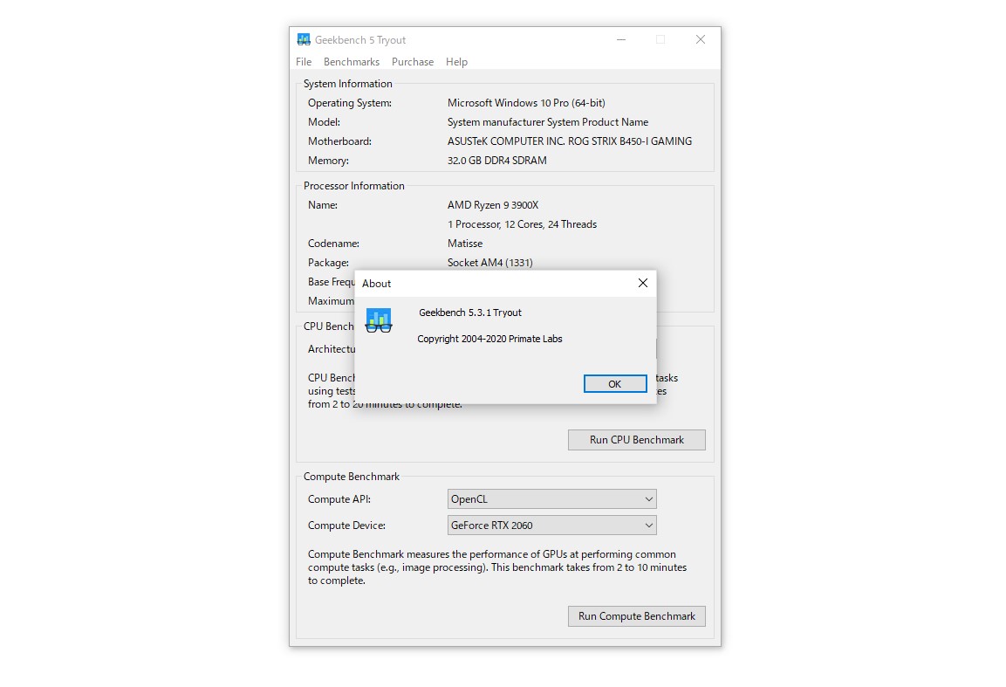Open the Purchase menu
The height and width of the screenshot is (687, 1006).
coord(412,61)
